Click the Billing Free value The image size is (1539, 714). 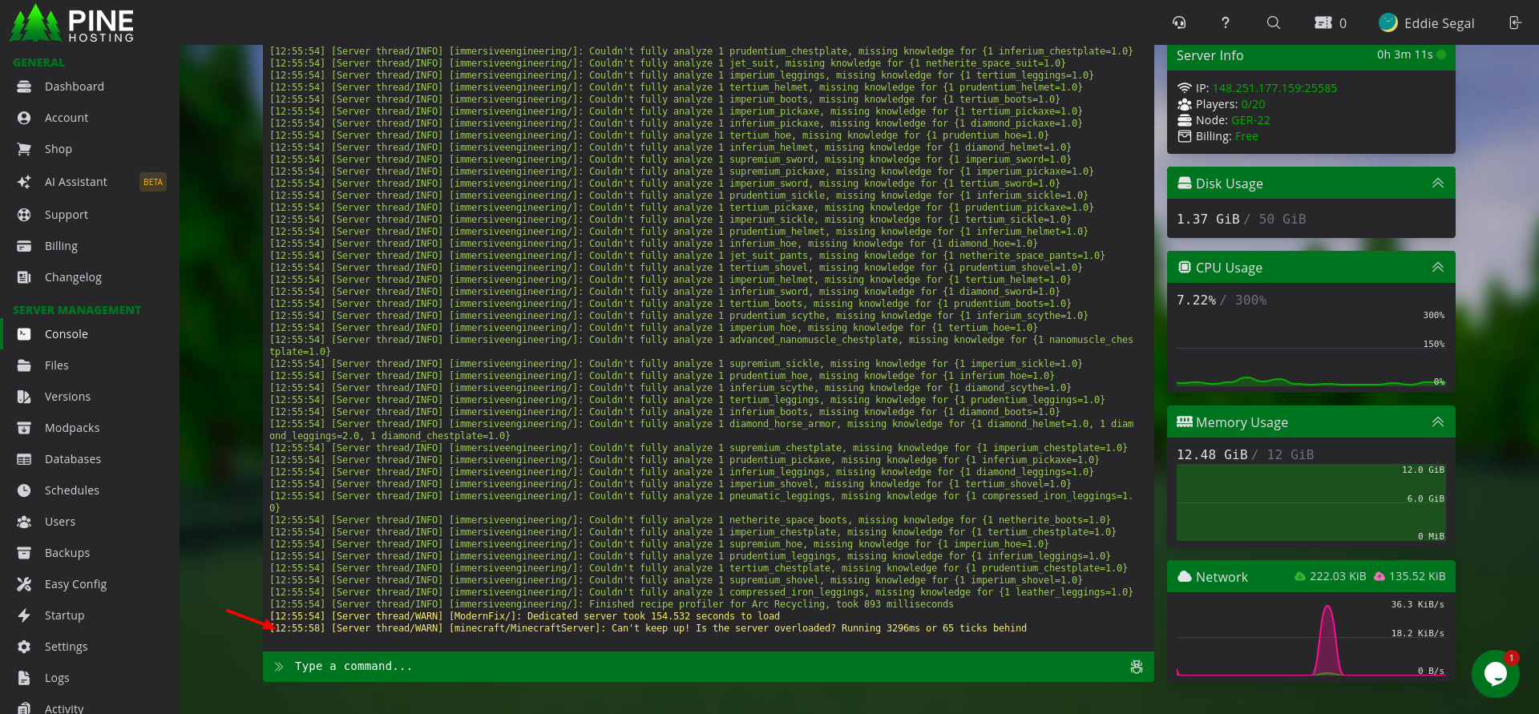click(1246, 136)
